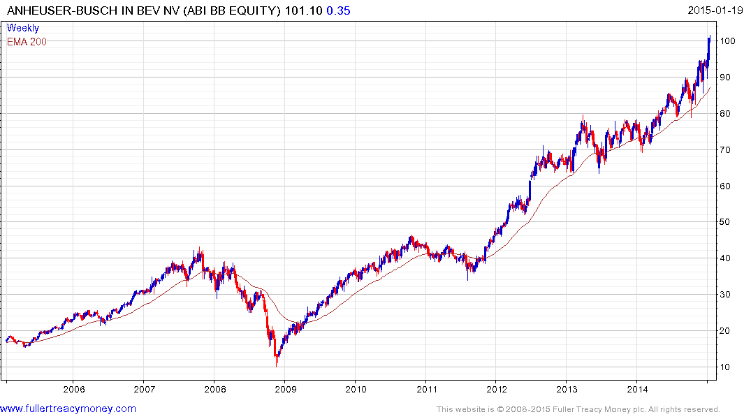Image resolution: width=751 pixels, height=419 pixels.
Task: Click the 2010 x-axis year label
Action: pyautogui.click(x=356, y=389)
